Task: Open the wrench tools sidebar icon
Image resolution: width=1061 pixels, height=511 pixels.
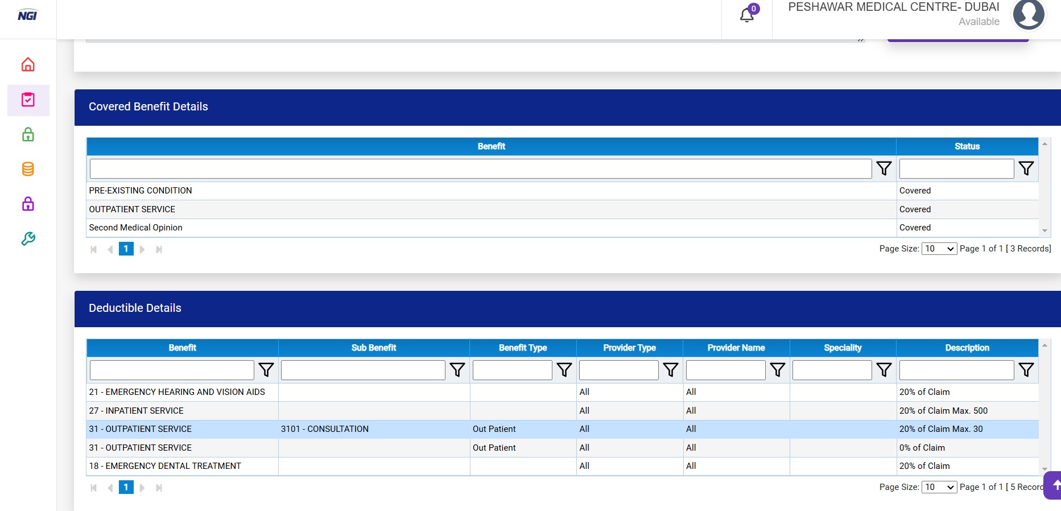Action: (x=28, y=238)
